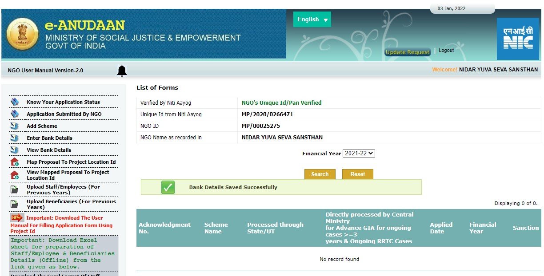Click the green checkmark success icon

coord(168,187)
